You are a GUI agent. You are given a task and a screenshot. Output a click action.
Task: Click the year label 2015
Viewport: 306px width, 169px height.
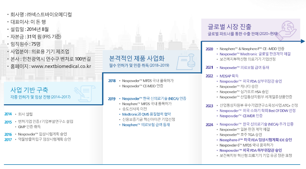click(8, 122)
